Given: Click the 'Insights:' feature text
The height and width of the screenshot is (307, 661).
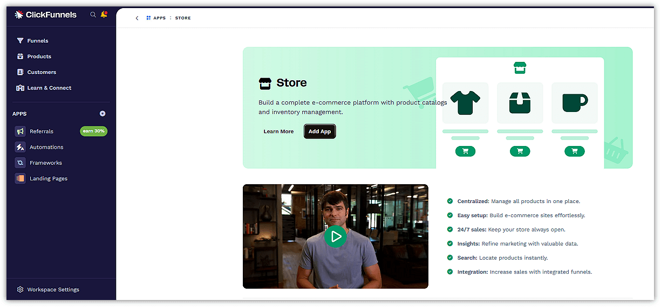Looking at the screenshot, I should (468, 244).
